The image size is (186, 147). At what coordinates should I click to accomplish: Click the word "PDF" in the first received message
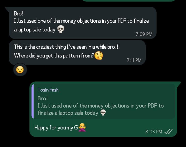(x=121, y=21)
